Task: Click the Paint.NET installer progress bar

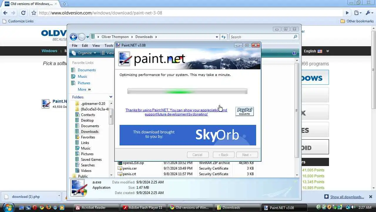Action: [x=187, y=92]
